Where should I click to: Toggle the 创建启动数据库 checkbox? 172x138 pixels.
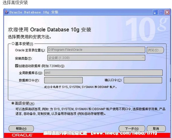click(x=17, y=66)
